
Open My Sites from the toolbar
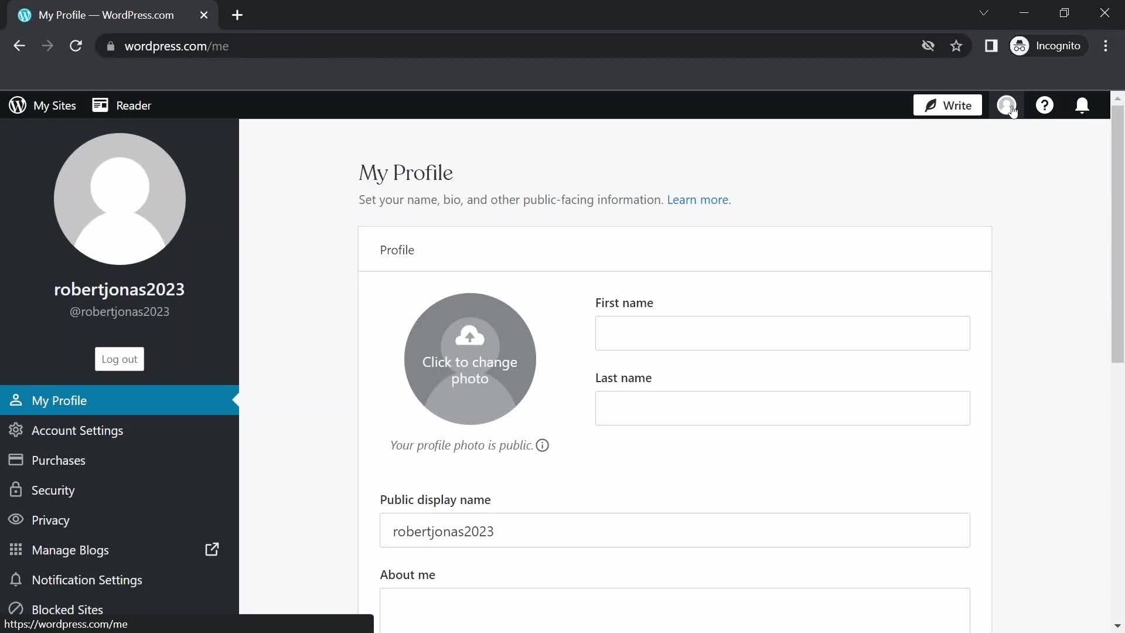point(55,105)
